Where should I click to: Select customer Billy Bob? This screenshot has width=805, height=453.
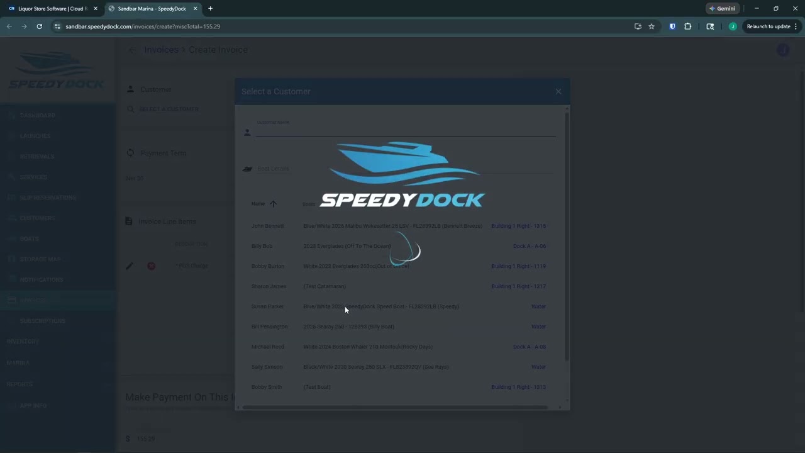[x=262, y=246]
